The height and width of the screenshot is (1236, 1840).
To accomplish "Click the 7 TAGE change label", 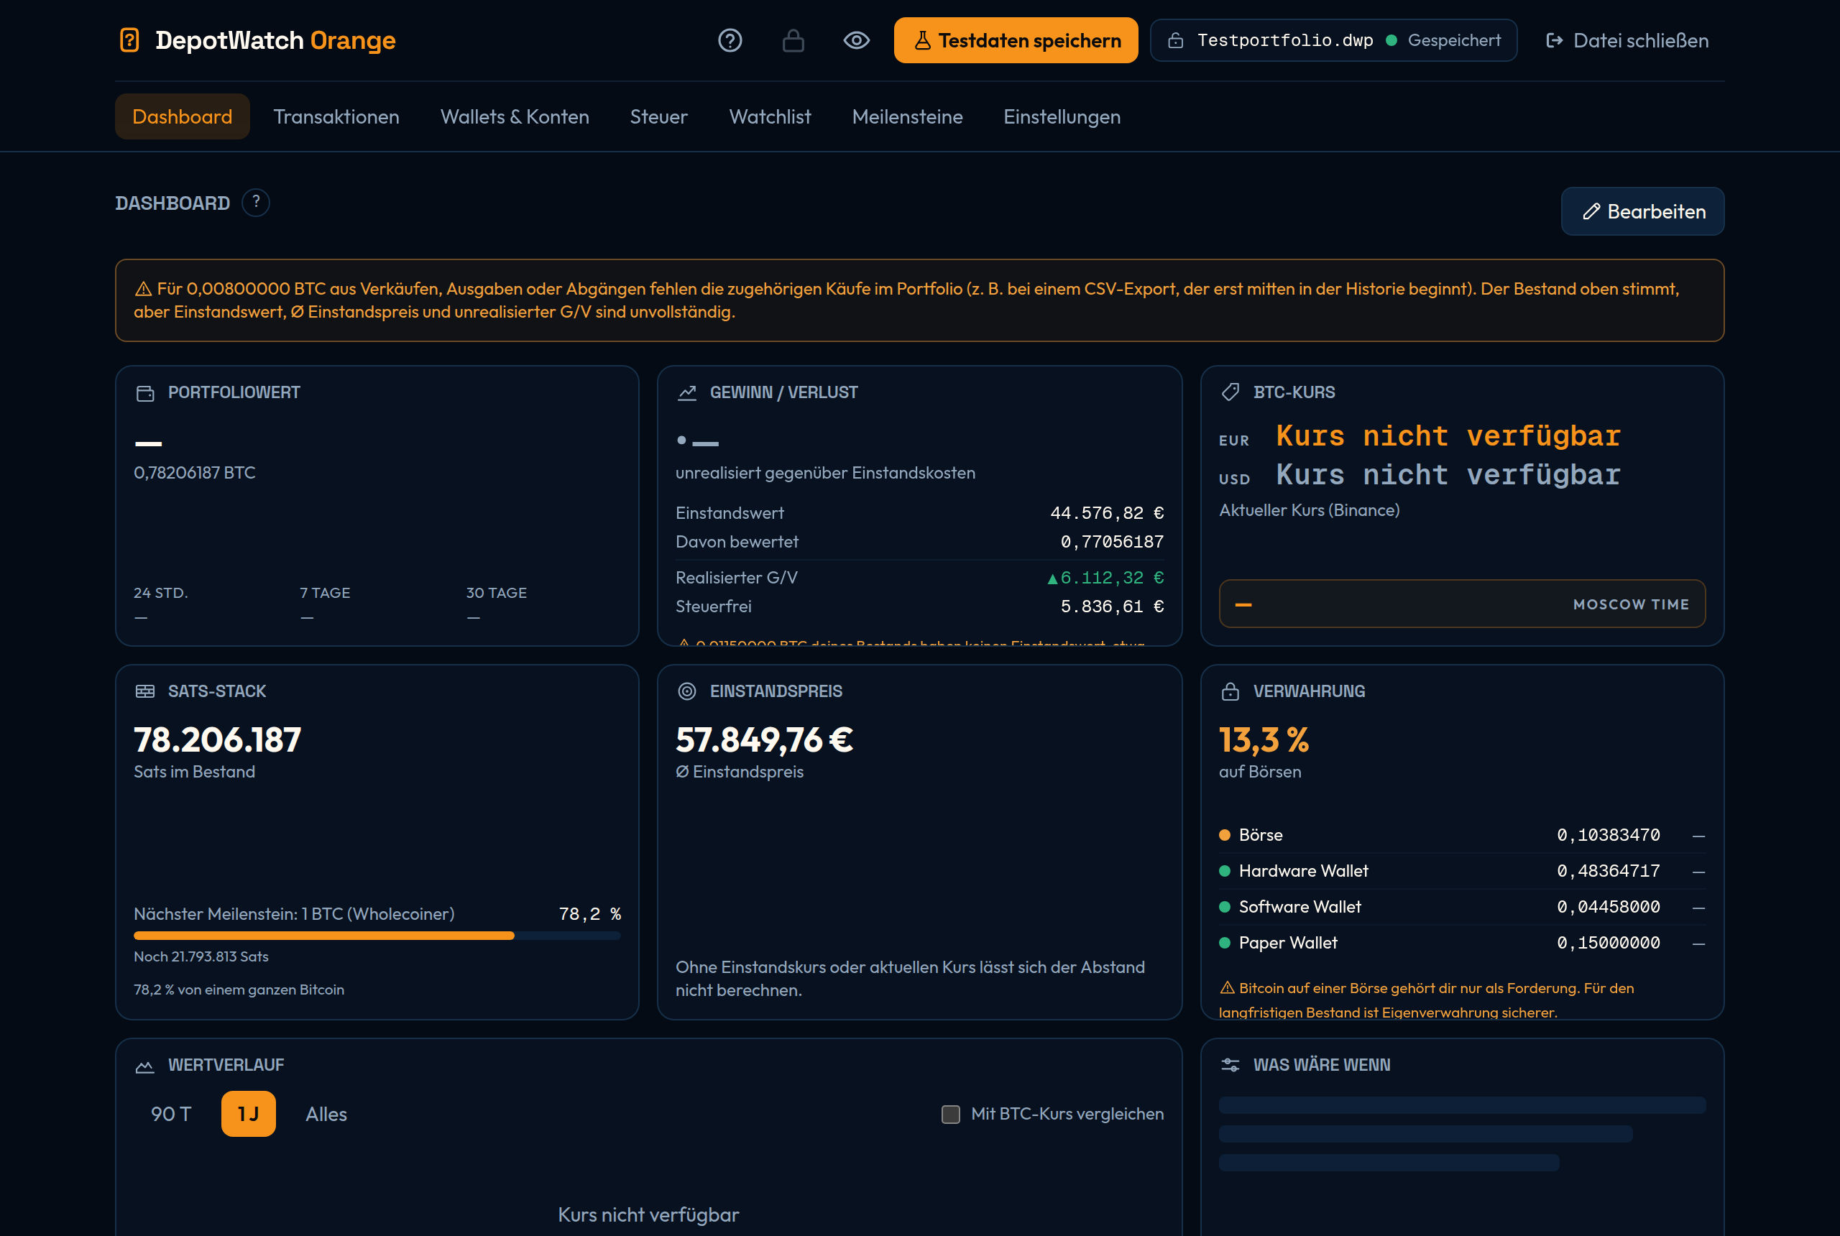I will (x=325, y=593).
